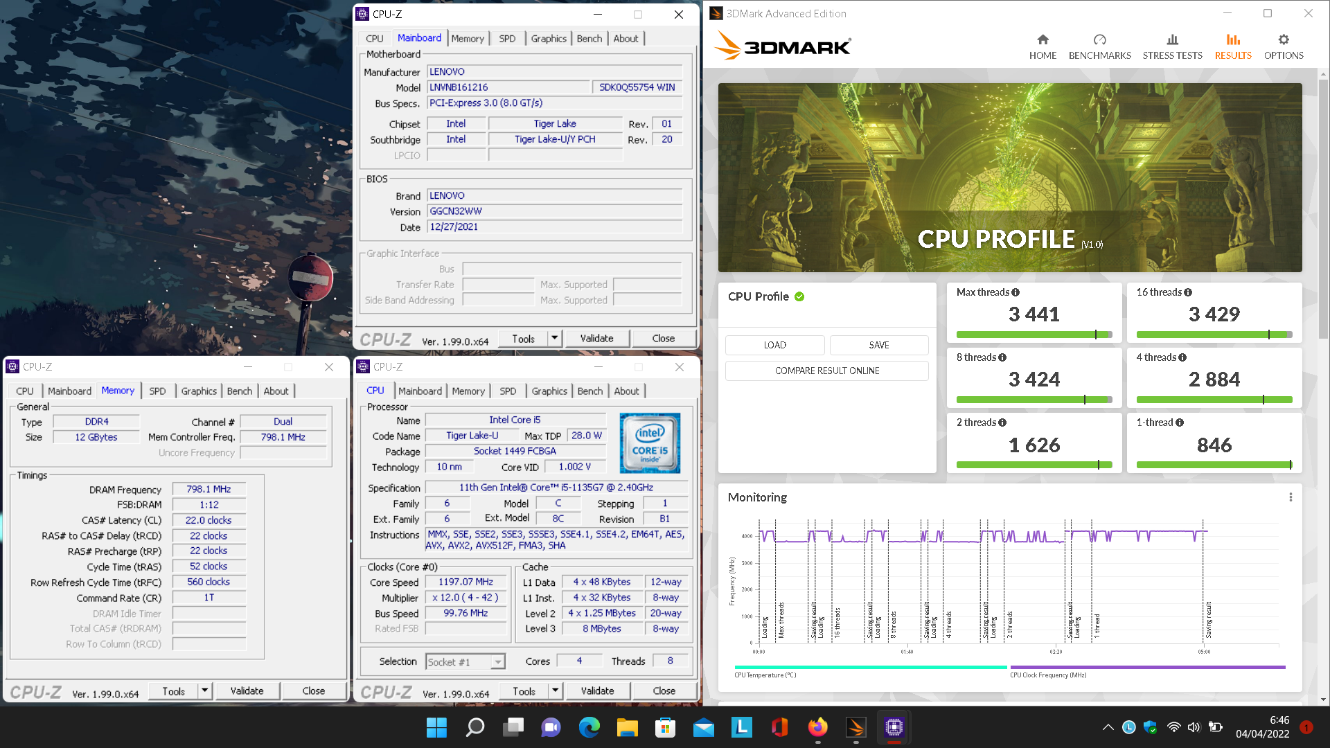Click CPU Clock Frequency legend line
The width and height of the screenshot is (1330, 748).
click(1148, 667)
